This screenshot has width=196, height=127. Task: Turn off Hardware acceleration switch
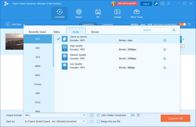tap(182, 24)
